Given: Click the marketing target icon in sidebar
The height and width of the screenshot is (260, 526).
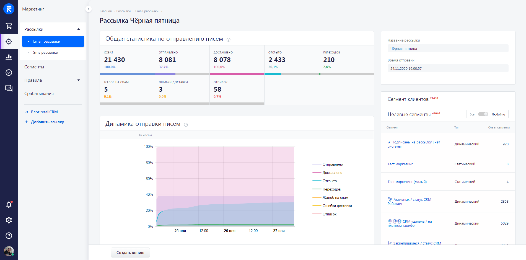Looking at the screenshot, I should point(9,42).
